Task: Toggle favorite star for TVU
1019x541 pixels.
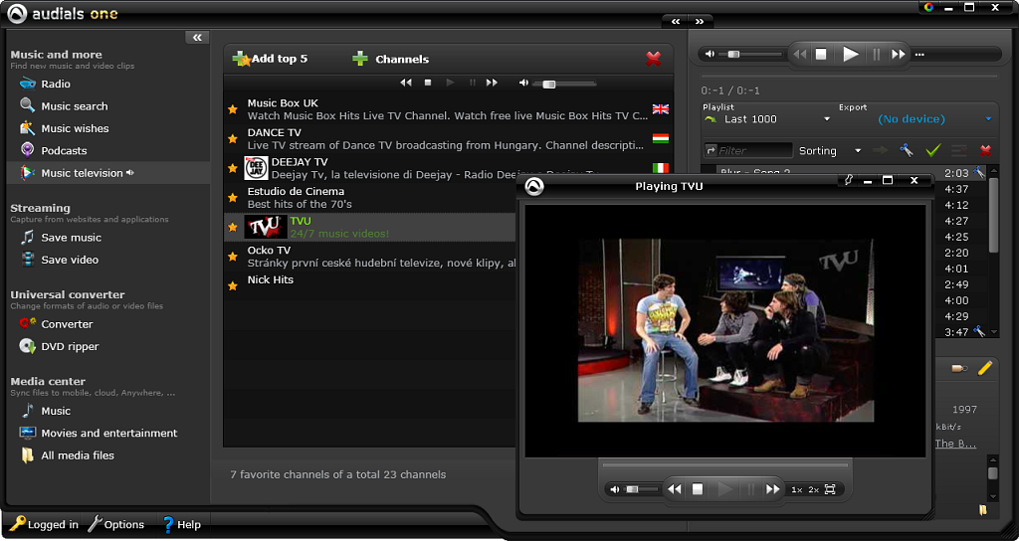Action: click(x=233, y=228)
